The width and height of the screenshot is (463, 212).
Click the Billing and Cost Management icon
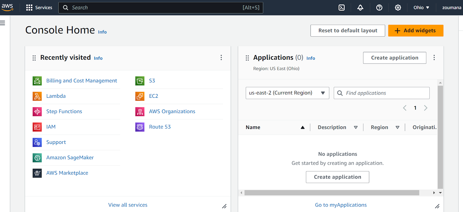coord(37,81)
